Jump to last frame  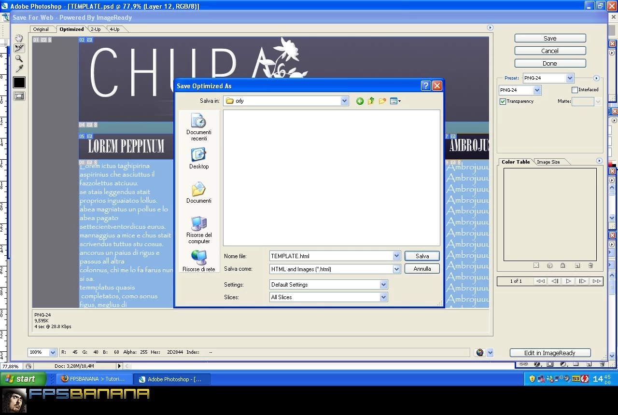click(597, 281)
